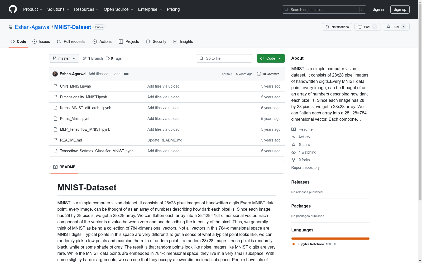
Task: Expand commit message ellipsis button
Action: (x=126, y=74)
